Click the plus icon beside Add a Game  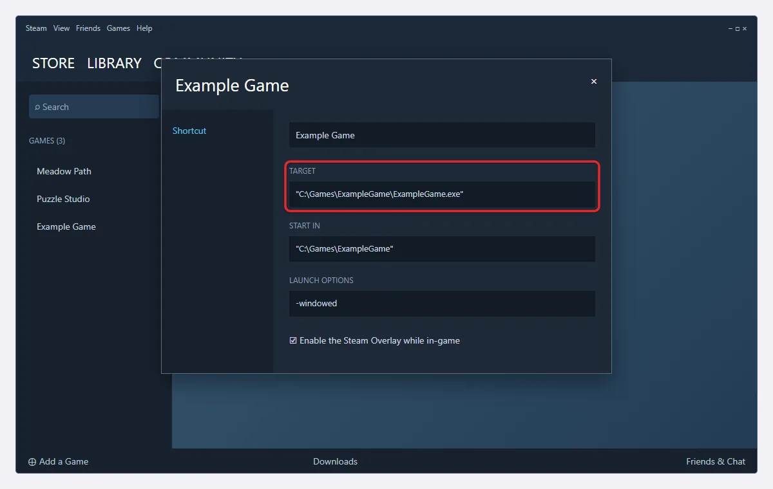pos(32,462)
